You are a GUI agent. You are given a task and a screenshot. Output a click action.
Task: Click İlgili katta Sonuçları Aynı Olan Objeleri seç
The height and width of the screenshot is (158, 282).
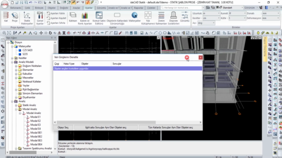coord(106,127)
